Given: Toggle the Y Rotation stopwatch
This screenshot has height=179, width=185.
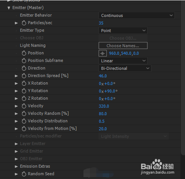Looking at the screenshot, I should 24,91.
